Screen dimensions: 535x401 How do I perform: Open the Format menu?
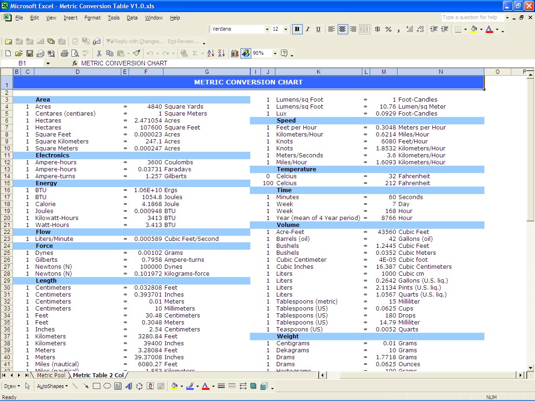coord(92,18)
